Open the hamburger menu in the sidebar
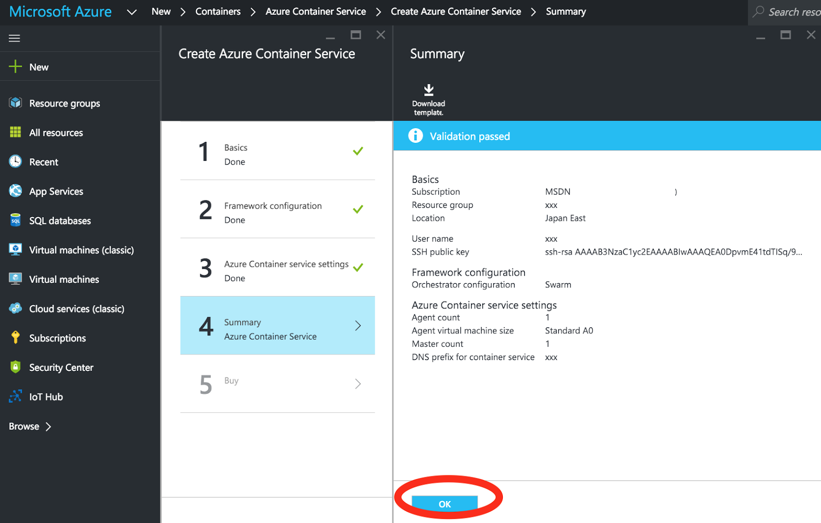Screen dimensions: 821x523 (x=14, y=38)
